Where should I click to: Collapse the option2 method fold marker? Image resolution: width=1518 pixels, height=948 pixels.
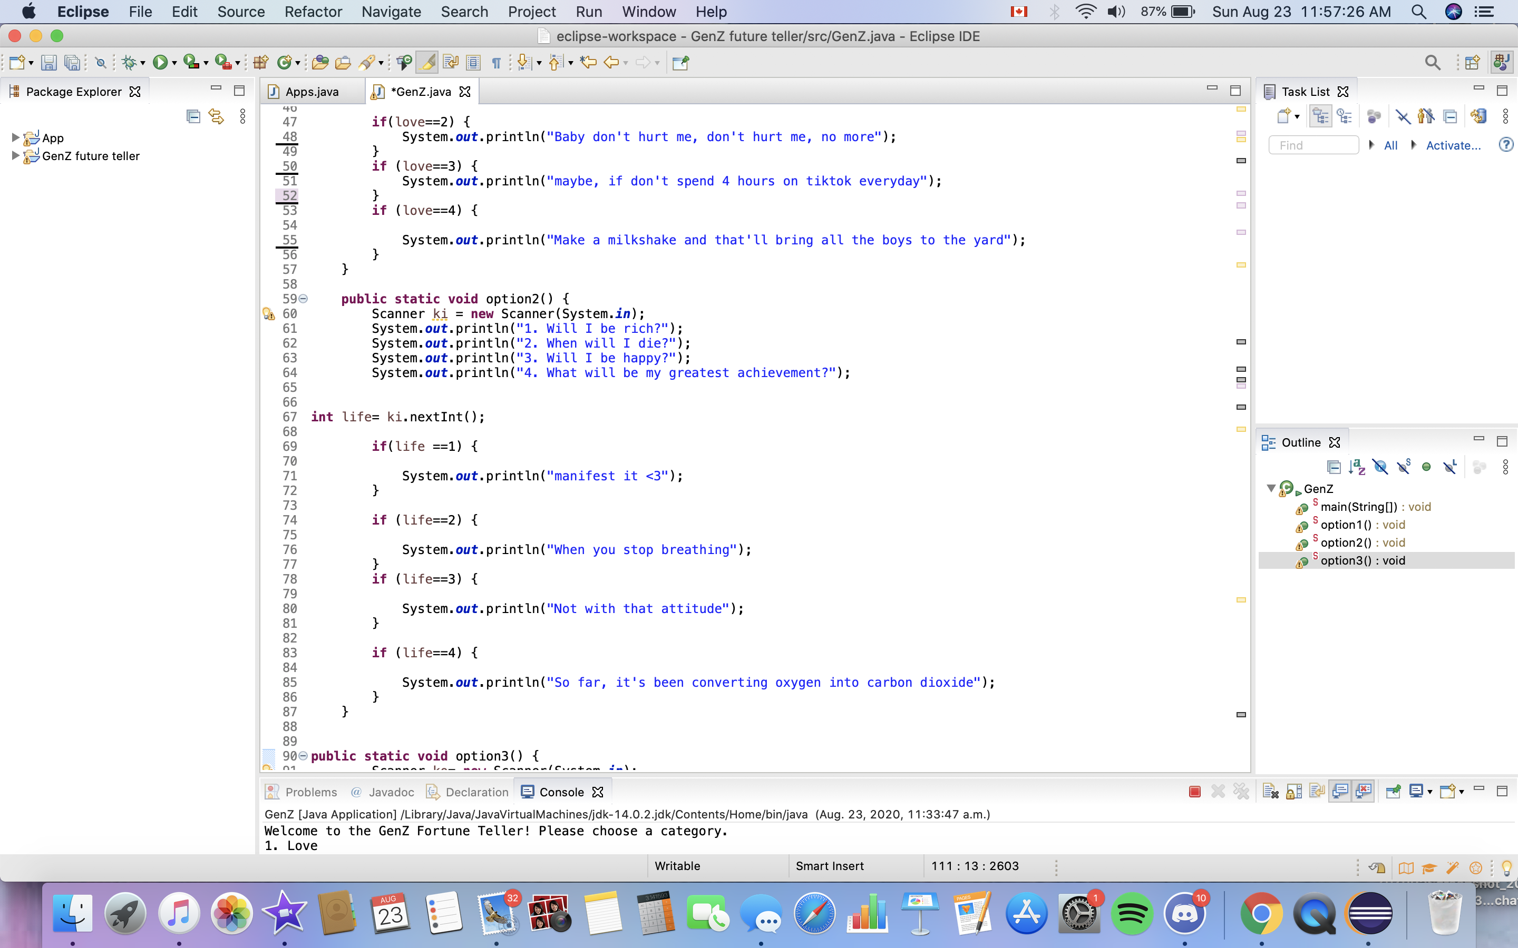pyautogui.click(x=304, y=299)
